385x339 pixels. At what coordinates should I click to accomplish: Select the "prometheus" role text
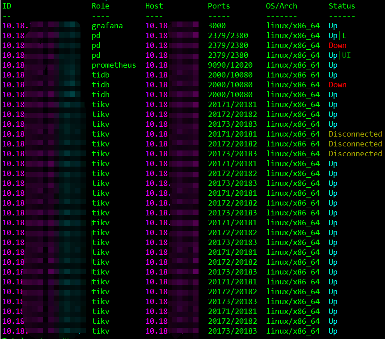[x=114, y=65]
